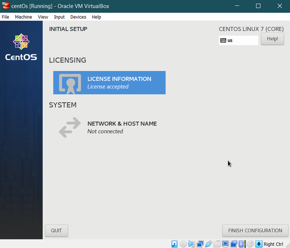The image size is (290, 248).
Task: Open the Network & Host Name arrows icon
Action: (x=70, y=127)
